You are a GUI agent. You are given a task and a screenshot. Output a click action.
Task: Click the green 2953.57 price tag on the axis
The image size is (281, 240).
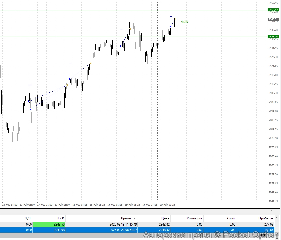(273, 10)
